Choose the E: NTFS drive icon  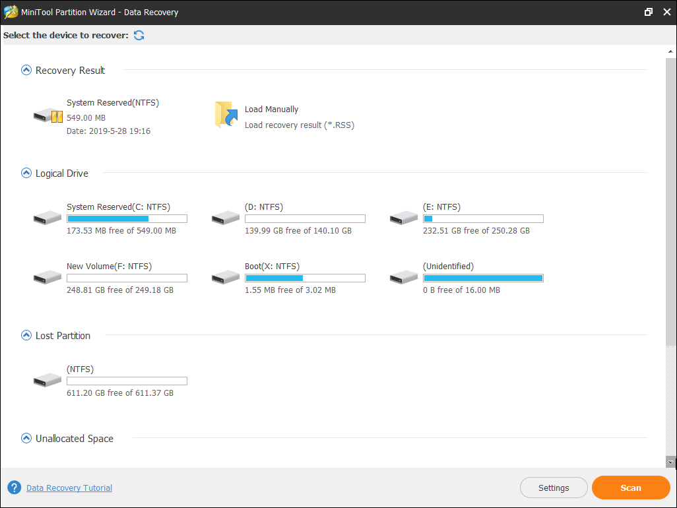(x=404, y=218)
